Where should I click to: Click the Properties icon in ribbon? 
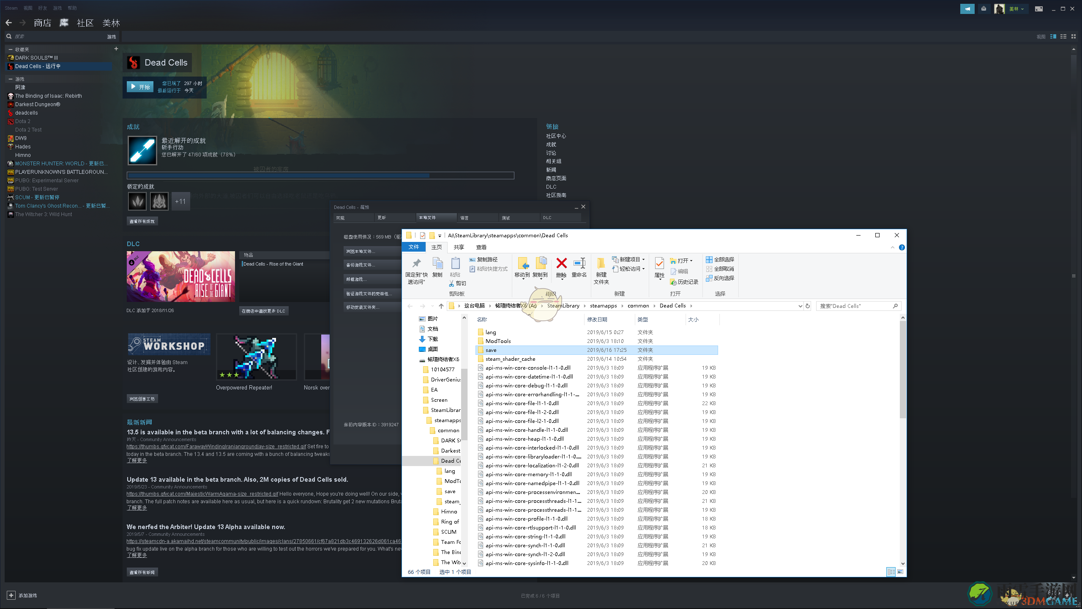coord(659,263)
